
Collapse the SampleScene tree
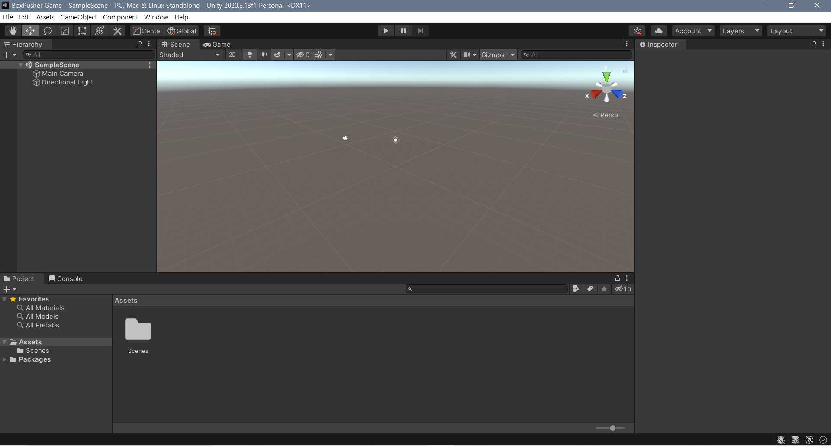coord(21,65)
